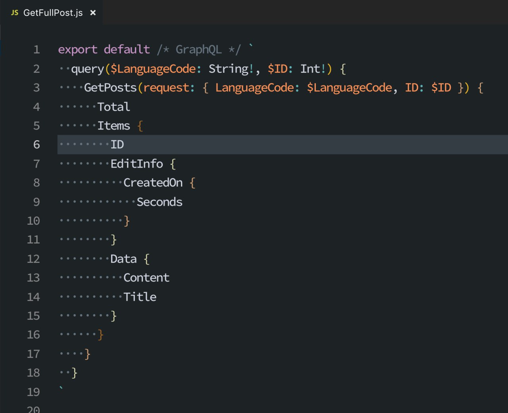Click opening brace after 'EditInfo'

[173, 164]
